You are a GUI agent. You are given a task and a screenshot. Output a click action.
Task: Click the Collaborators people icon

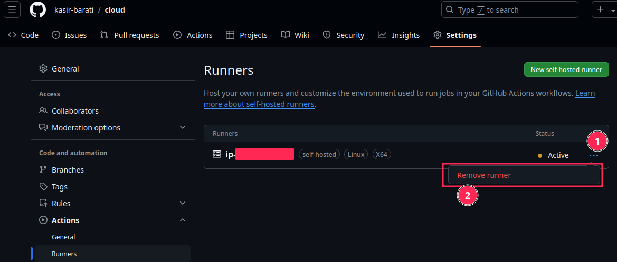click(x=43, y=110)
